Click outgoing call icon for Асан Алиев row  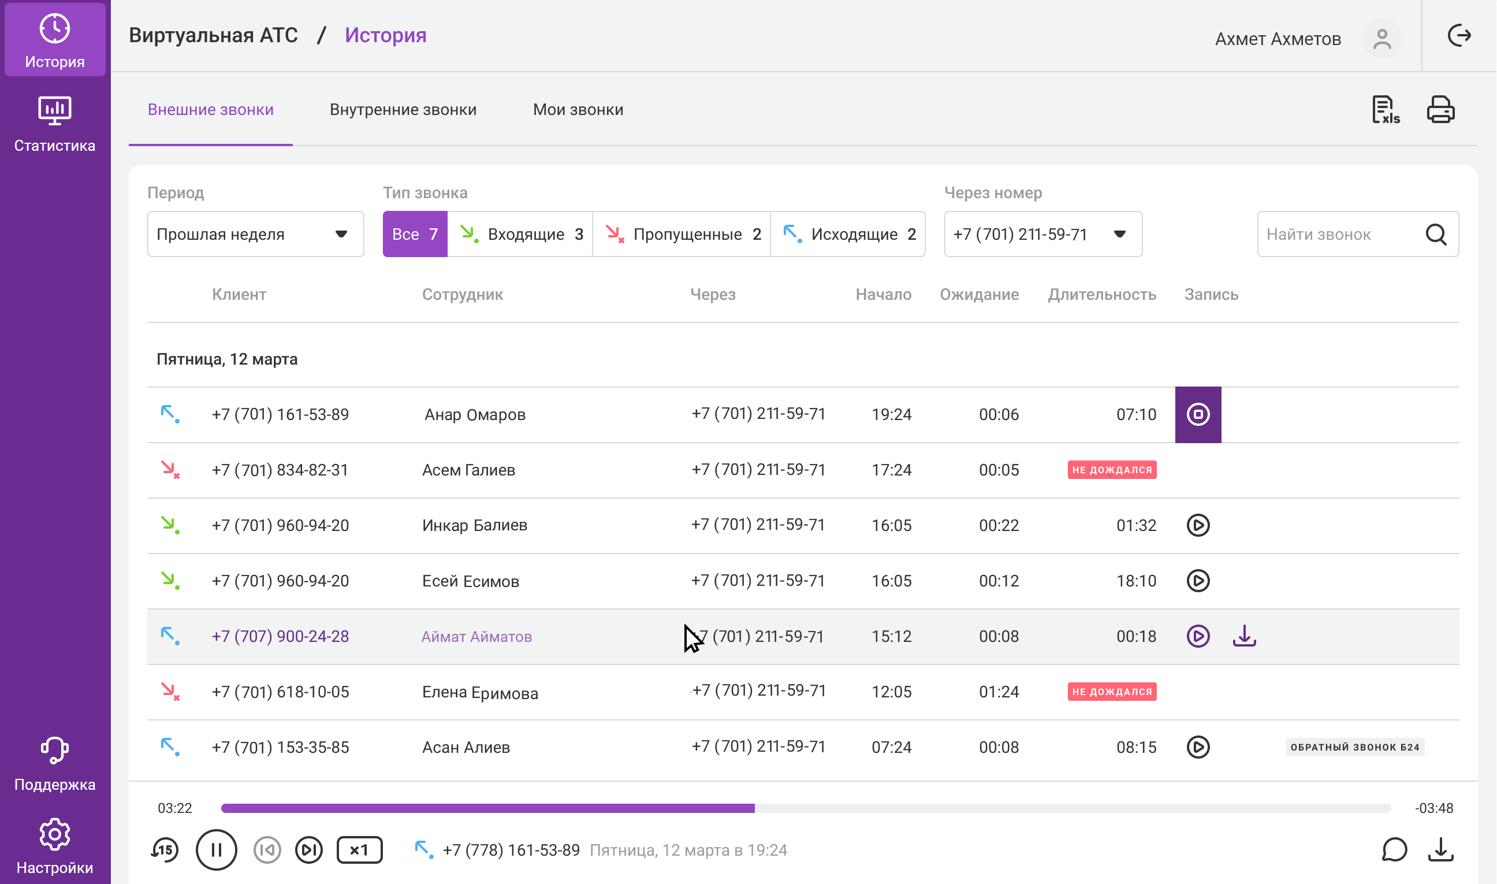pyautogui.click(x=170, y=746)
